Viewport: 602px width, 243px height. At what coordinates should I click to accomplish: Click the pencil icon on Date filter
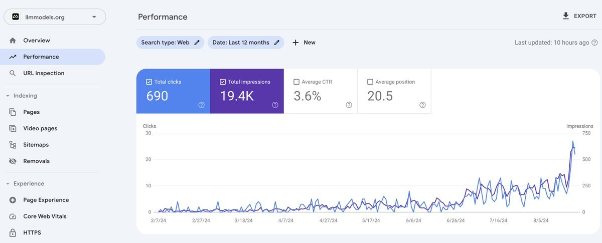277,43
